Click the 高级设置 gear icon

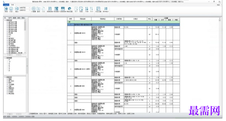(69, 10)
